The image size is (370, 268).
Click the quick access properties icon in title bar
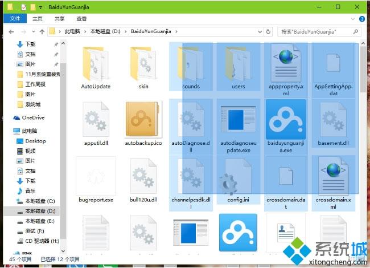tap(23, 7)
